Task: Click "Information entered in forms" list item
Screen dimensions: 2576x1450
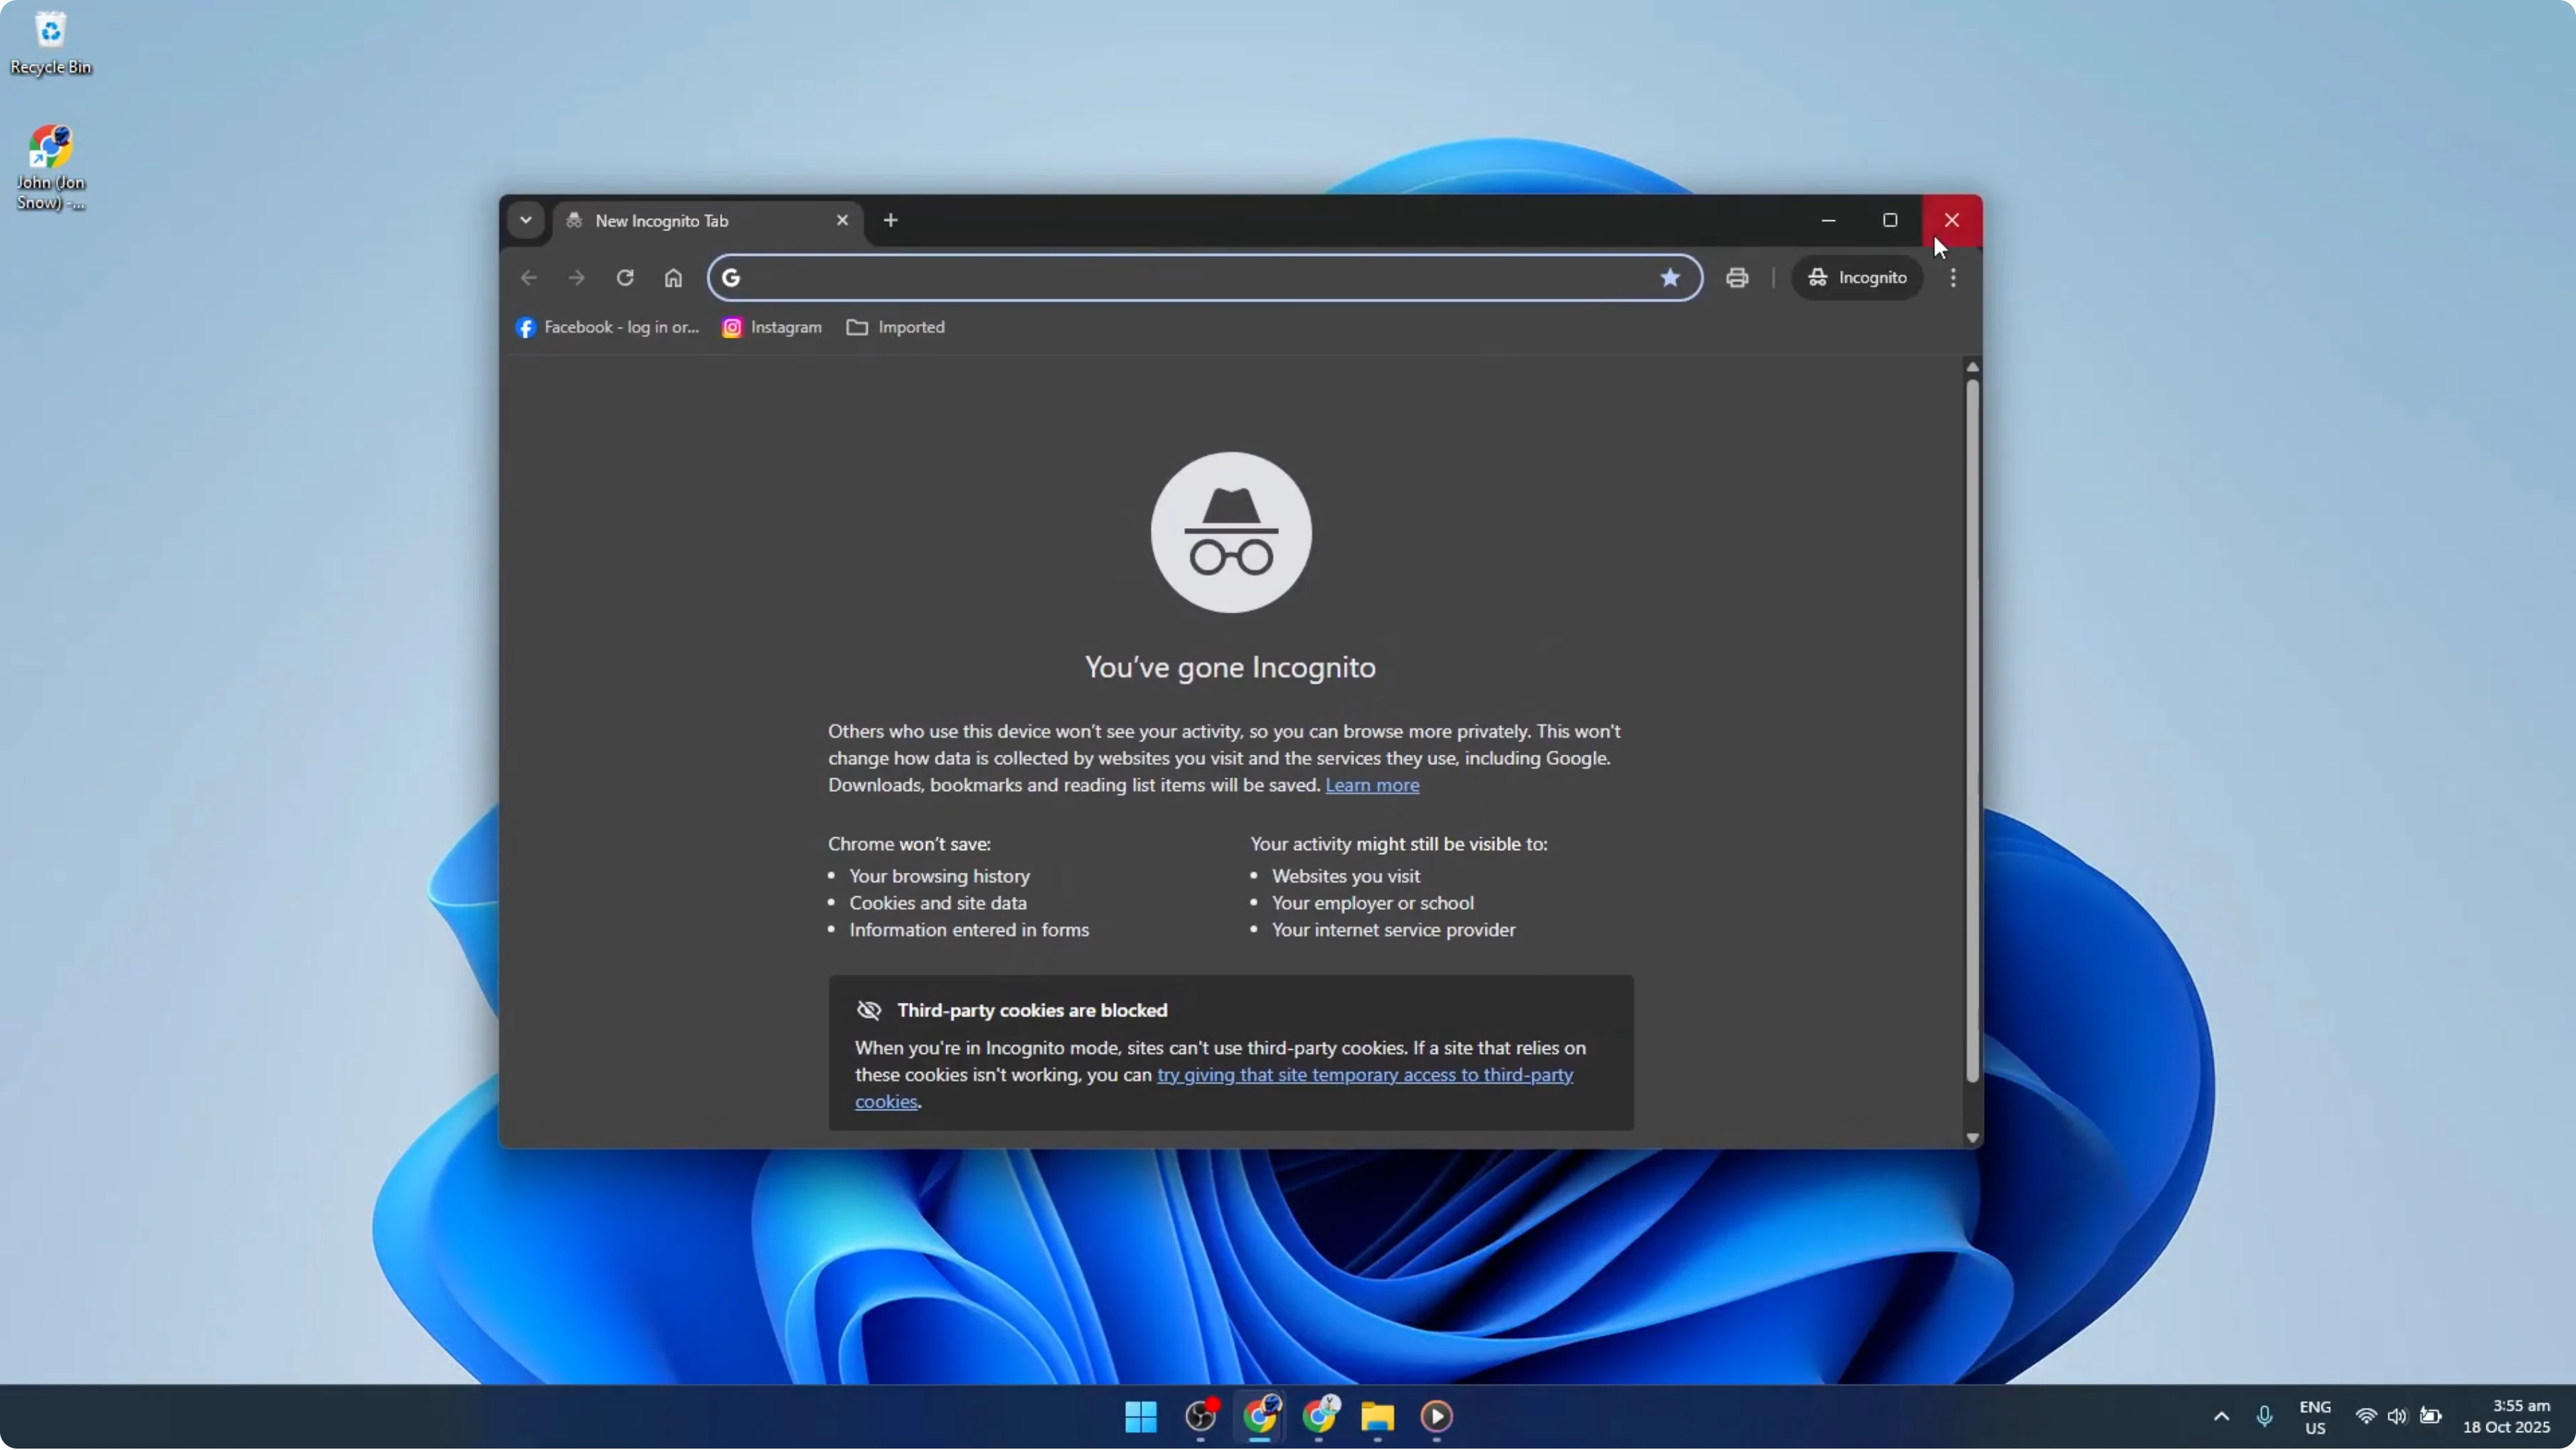Action: pos(969,931)
